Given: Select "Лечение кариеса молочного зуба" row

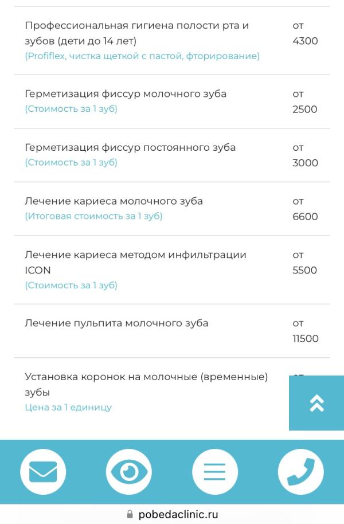Looking at the screenshot, I should pos(114,201).
